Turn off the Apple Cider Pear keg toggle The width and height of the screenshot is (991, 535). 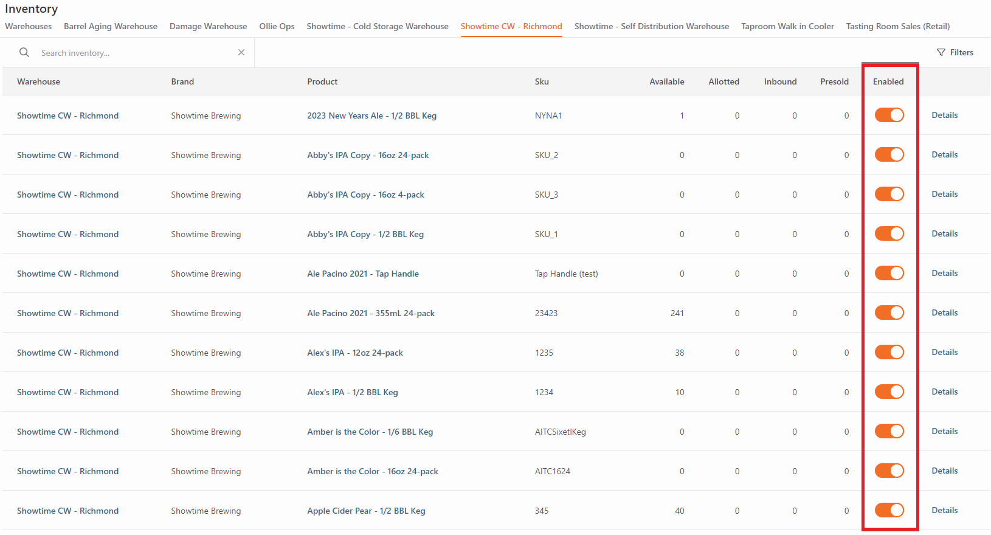[889, 510]
